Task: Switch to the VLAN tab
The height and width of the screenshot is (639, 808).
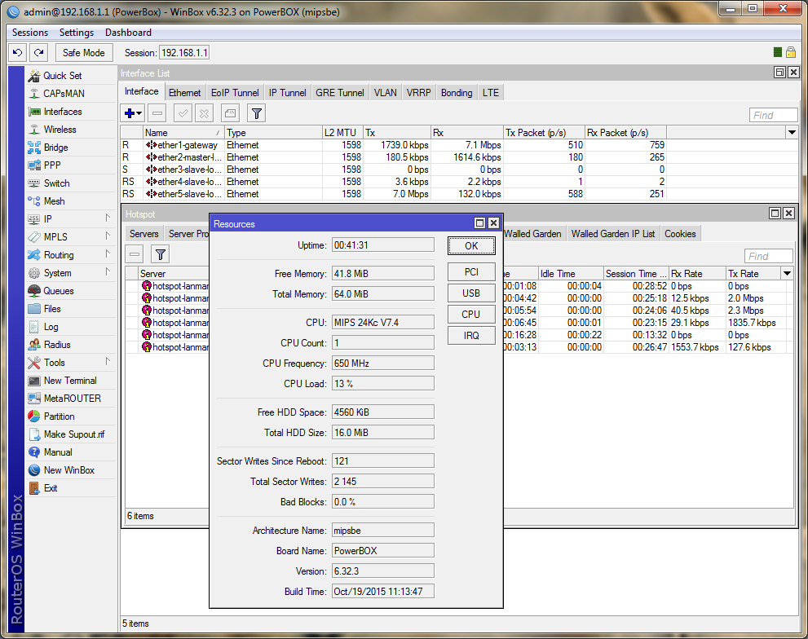Action: [x=385, y=93]
